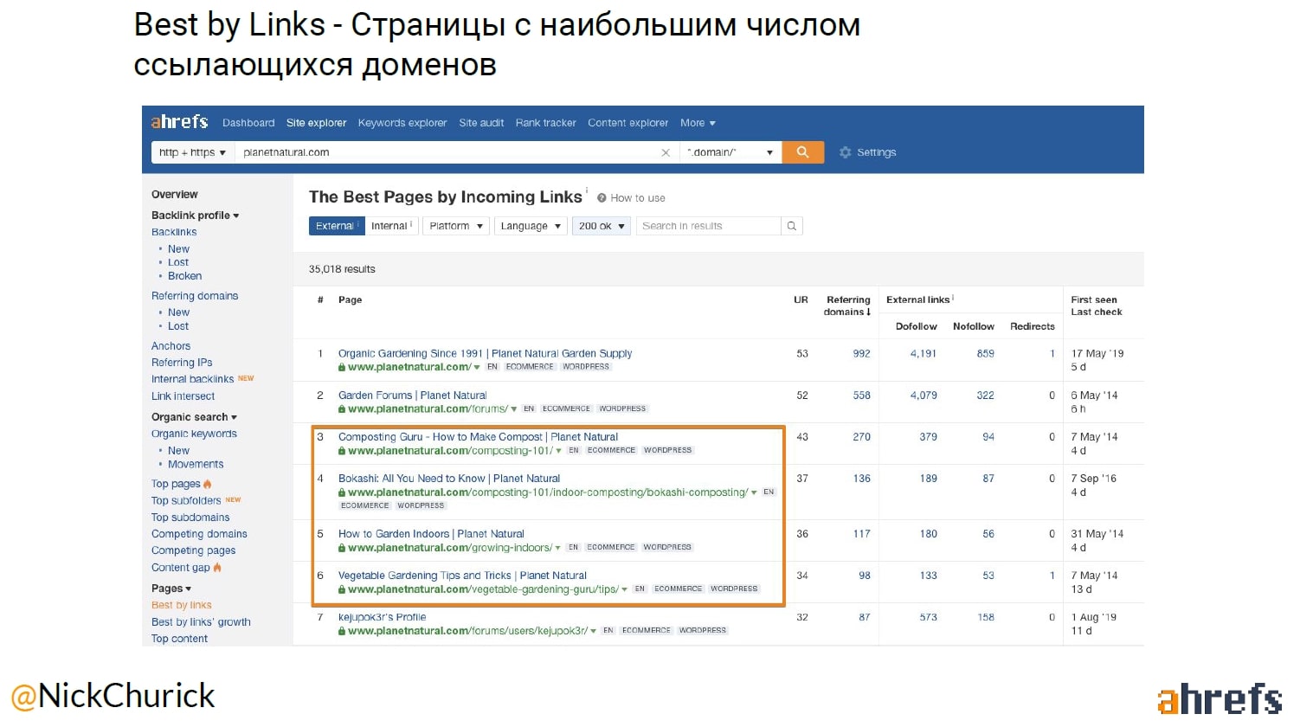1300x727 pixels.
Task: Click Referring domains in the sidebar
Action: tap(195, 296)
